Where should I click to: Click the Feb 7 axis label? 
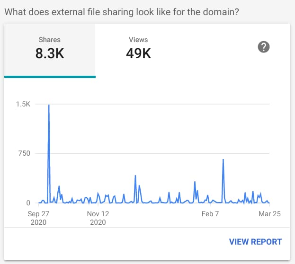[x=210, y=214]
